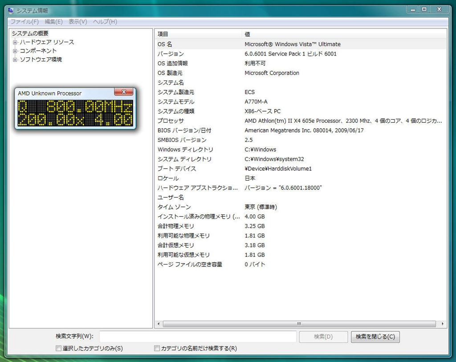The image size is (456, 362).
Task: Select システムの概要 tree root
Action: pos(30,33)
